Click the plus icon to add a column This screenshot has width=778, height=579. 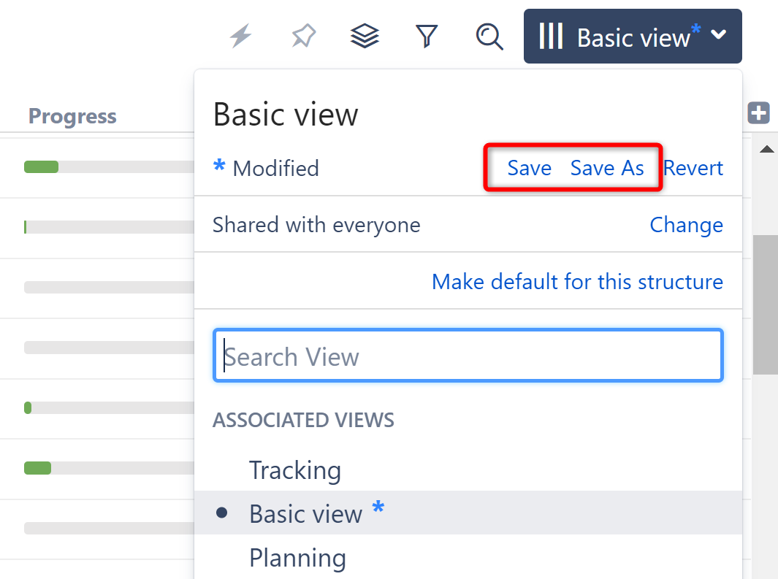click(x=758, y=113)
